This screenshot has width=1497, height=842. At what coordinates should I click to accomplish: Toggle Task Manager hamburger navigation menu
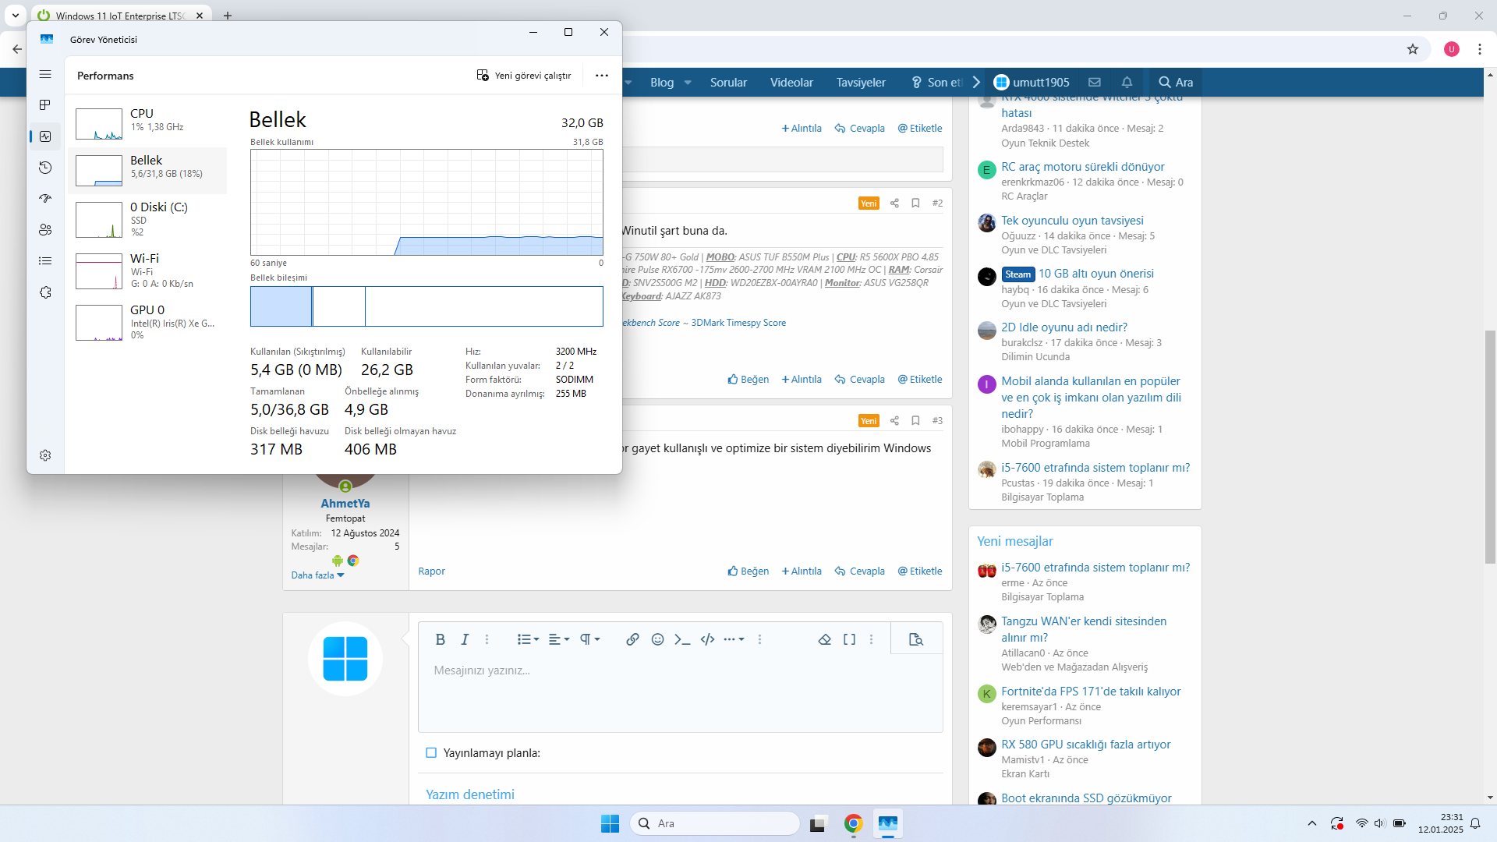tap(45, 74)
